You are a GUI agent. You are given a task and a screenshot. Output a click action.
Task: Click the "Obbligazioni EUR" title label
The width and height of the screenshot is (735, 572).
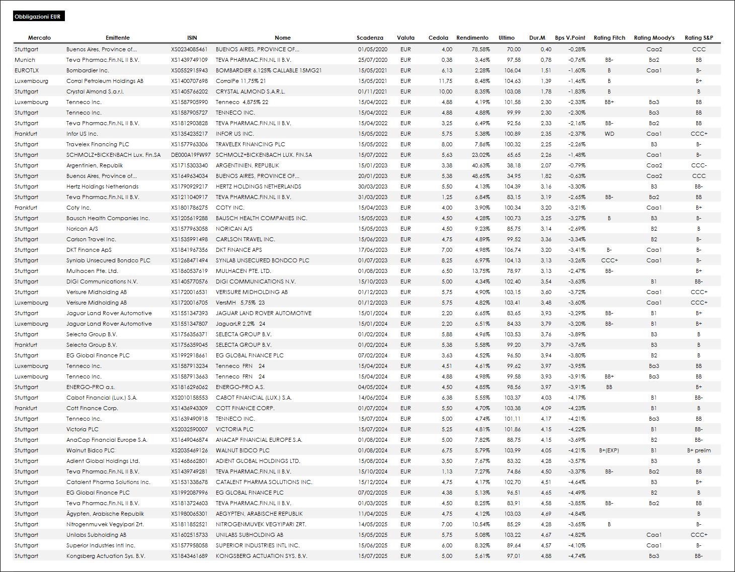(x=38, y=17)
